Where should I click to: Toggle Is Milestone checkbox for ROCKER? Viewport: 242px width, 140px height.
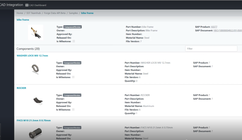click(x=73, y=109)
